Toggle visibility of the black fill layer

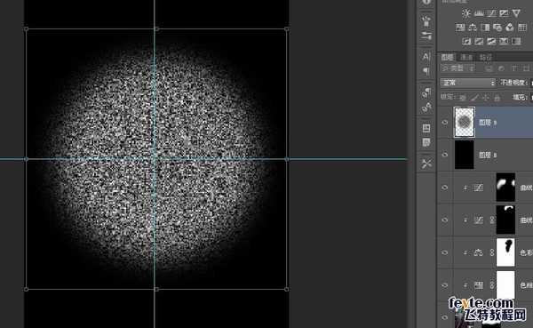pos(445,155)
